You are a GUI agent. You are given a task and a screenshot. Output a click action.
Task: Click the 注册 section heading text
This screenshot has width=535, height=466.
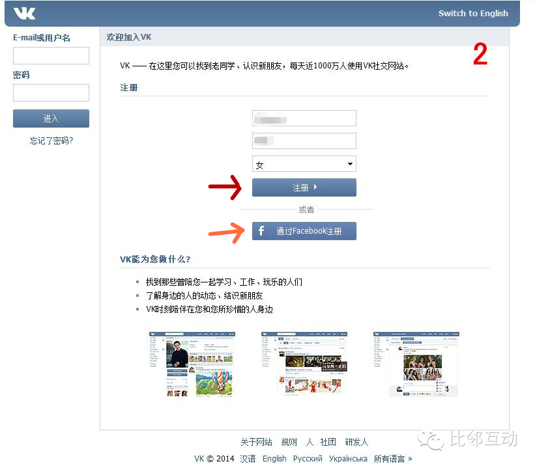128,88
